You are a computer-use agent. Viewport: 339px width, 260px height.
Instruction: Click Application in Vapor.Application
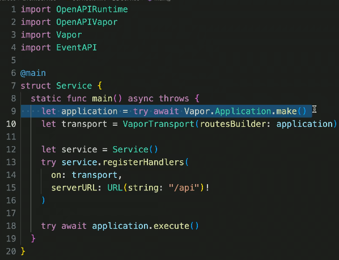click(243, 111)
